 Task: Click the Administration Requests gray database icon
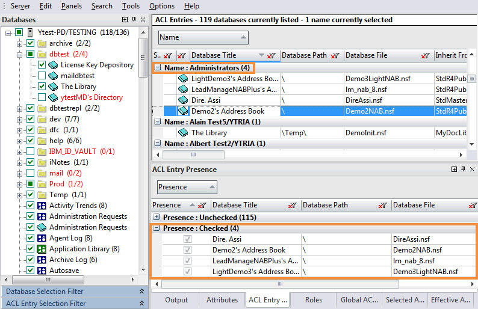(42, 227)
